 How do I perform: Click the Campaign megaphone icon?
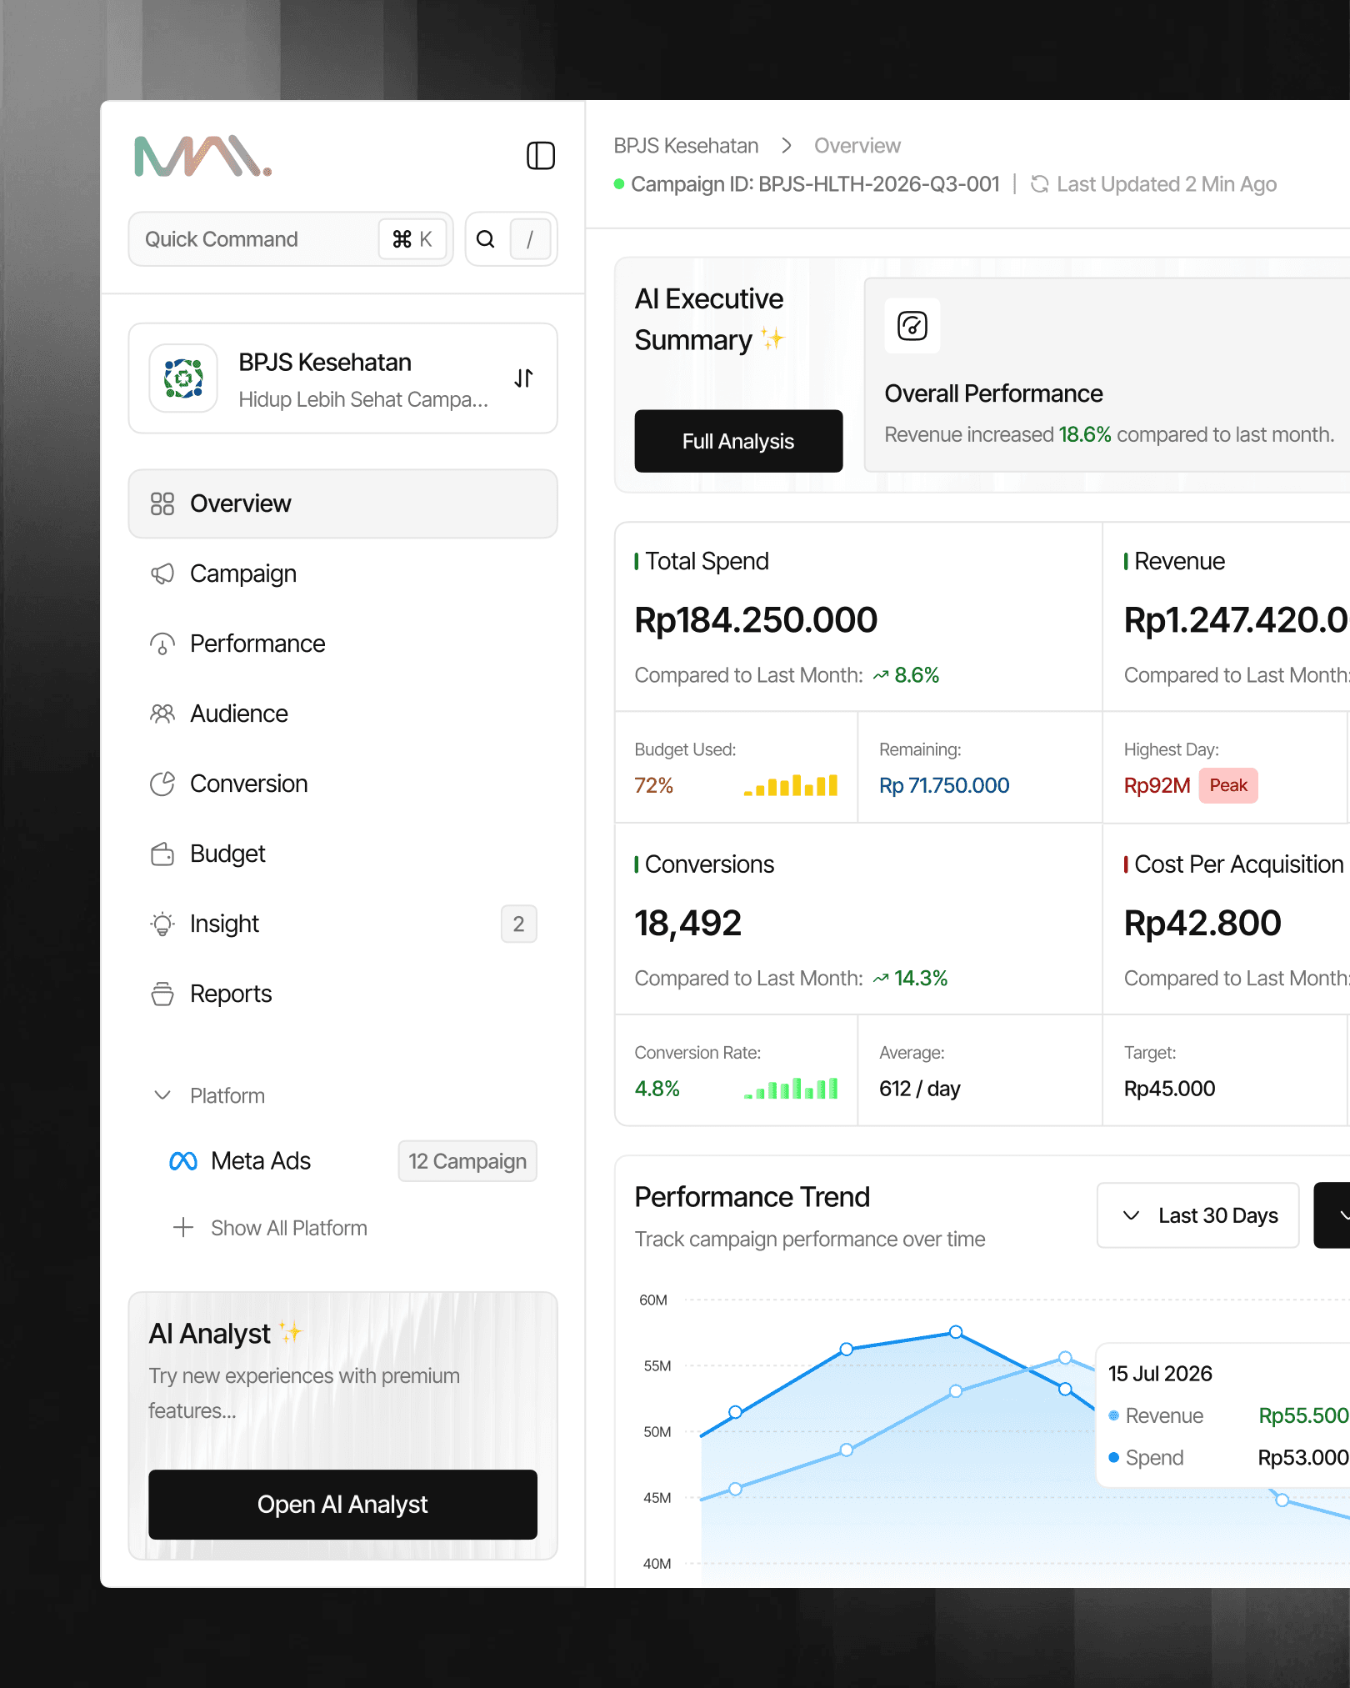(162, 574)
